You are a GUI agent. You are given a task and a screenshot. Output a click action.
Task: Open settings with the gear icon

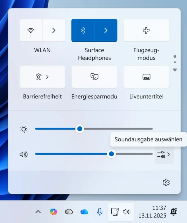coord(166,182)
